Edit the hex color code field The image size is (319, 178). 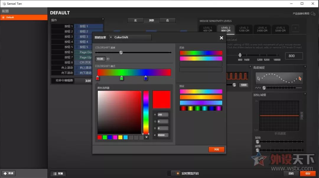tap(163, 135)
